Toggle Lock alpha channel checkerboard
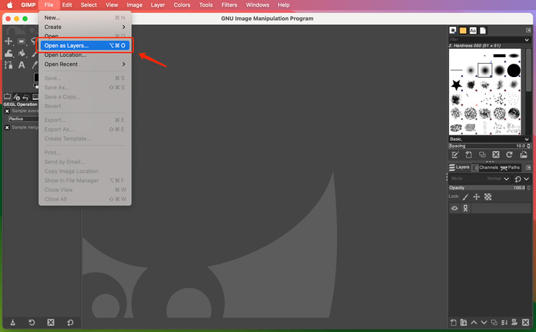Screen dimensions: 536x332 [x=488, y=197]
